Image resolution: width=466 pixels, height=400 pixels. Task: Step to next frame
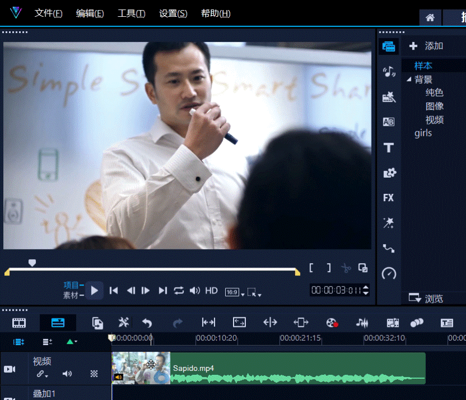pyautogui.click(x=146, y=291)
